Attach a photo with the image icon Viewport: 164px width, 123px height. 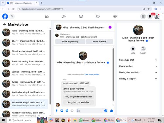tap(62, 111)
